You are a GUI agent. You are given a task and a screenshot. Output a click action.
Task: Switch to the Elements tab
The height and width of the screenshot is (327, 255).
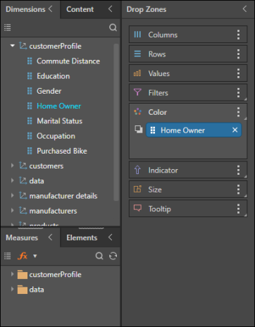pos(82,237)
